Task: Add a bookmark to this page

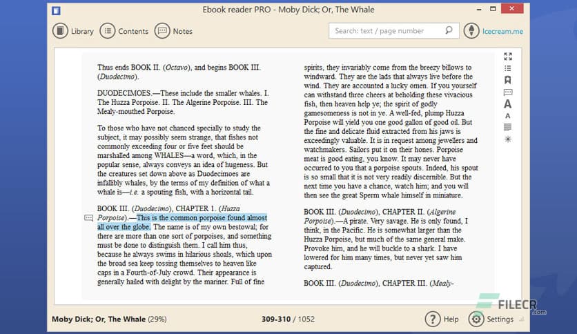Action: coord(508,80)
